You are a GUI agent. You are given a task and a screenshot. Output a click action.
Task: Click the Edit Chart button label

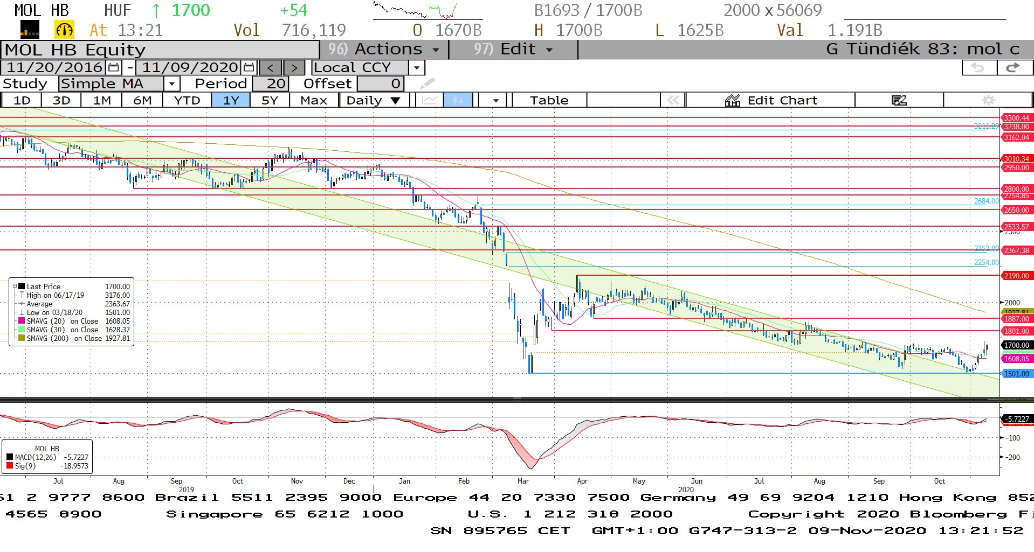click(782, 100)
